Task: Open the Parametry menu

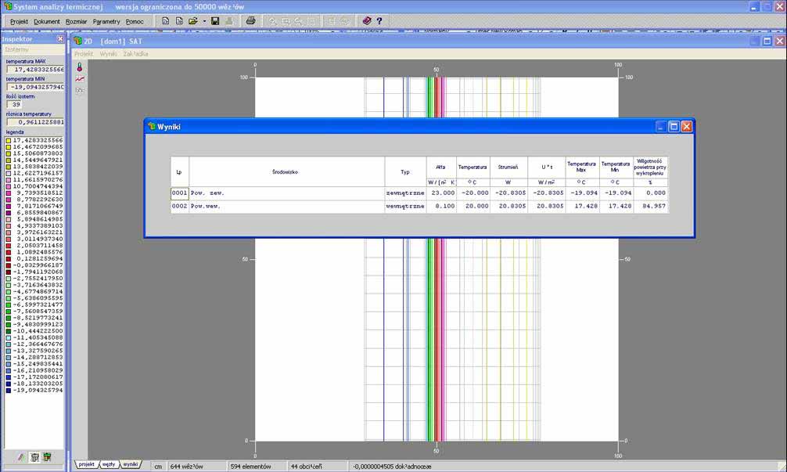Action: [106, 22]
